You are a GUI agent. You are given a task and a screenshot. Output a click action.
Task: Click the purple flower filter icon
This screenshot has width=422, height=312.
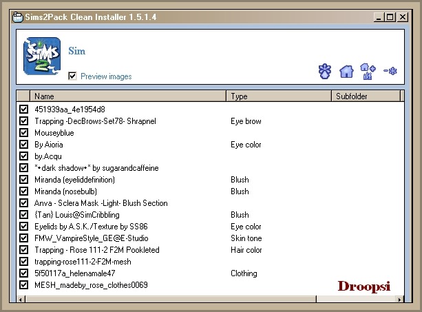pyautogui.click(x=325, y=71)
